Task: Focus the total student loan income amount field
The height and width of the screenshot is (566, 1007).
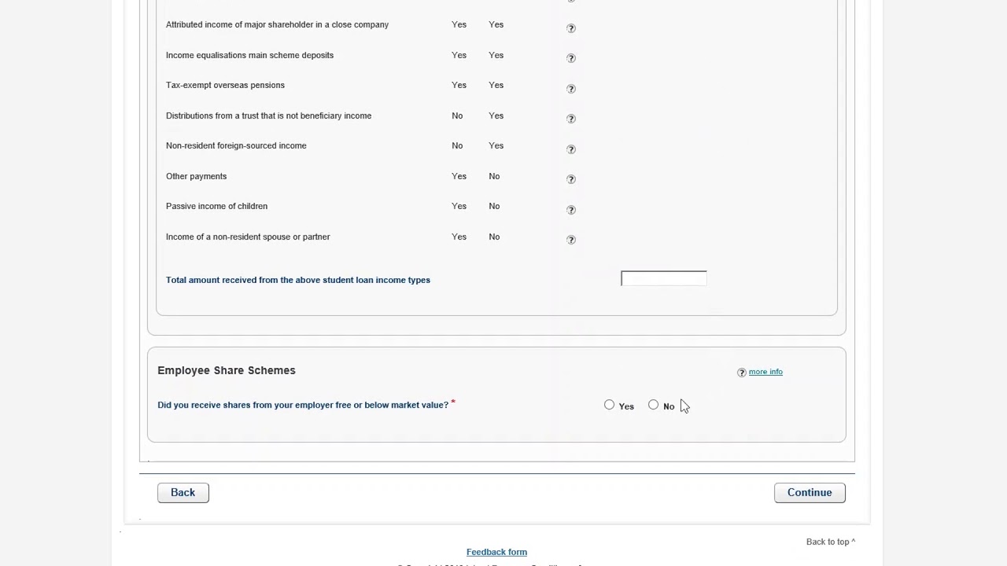Action: click(664, 278)
